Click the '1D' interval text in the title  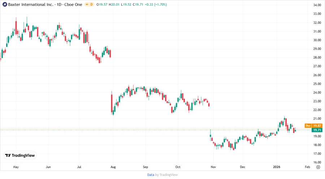tap(59, 4)
